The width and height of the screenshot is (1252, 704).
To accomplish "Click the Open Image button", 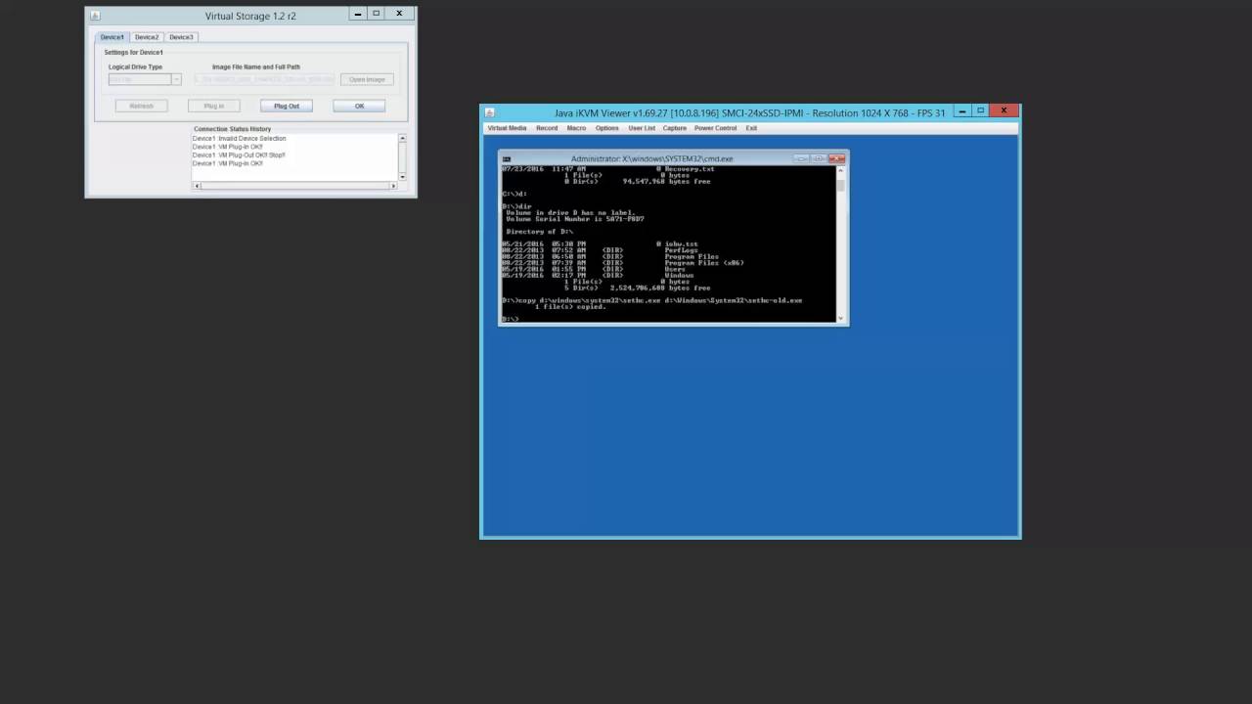I will point(367,79).
